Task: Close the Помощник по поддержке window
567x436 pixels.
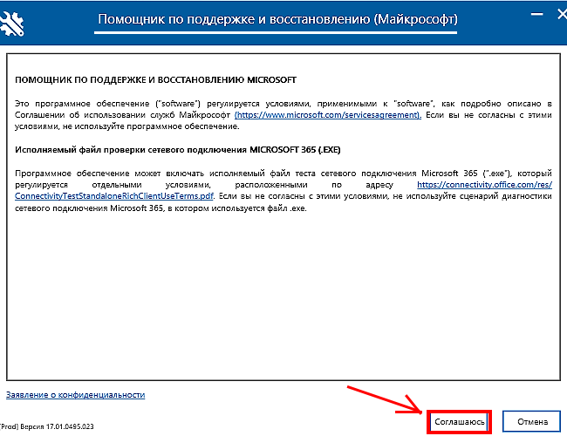Action: (x=562, y=15)
